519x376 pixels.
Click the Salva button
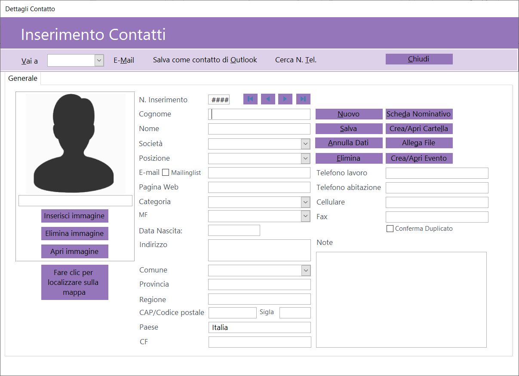(349, 128)
